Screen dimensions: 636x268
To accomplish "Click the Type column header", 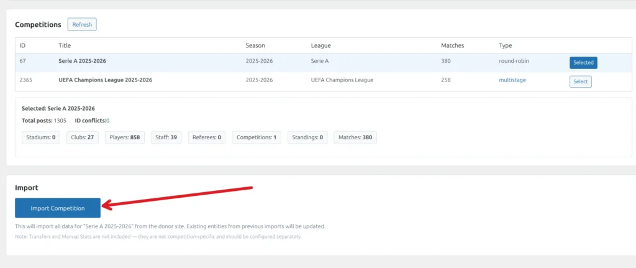I will (x=506, y=45).
